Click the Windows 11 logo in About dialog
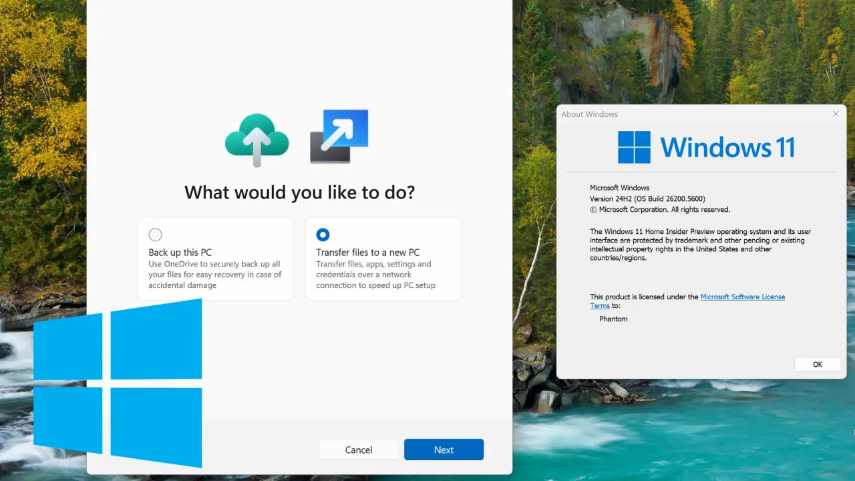855x481 pixels. (634, 147)
